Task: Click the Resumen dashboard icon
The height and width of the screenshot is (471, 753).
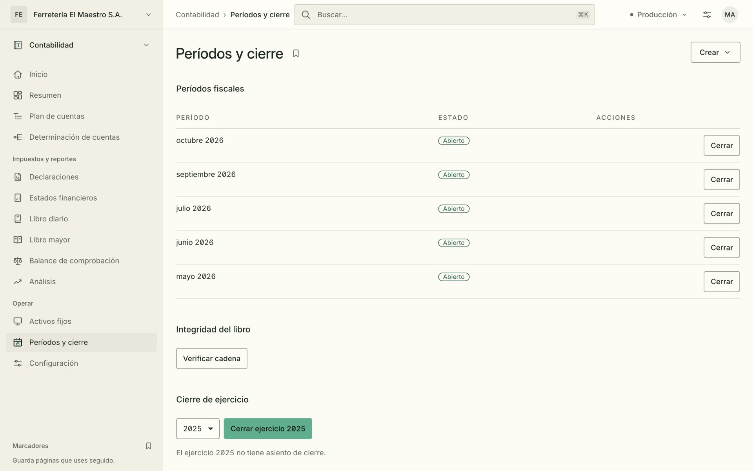Action: click(18, 95)
